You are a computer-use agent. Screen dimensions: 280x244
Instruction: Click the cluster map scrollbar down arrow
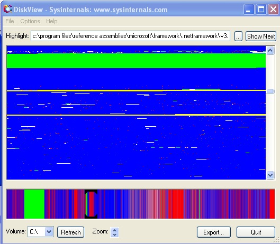click(x=270, y=175)
